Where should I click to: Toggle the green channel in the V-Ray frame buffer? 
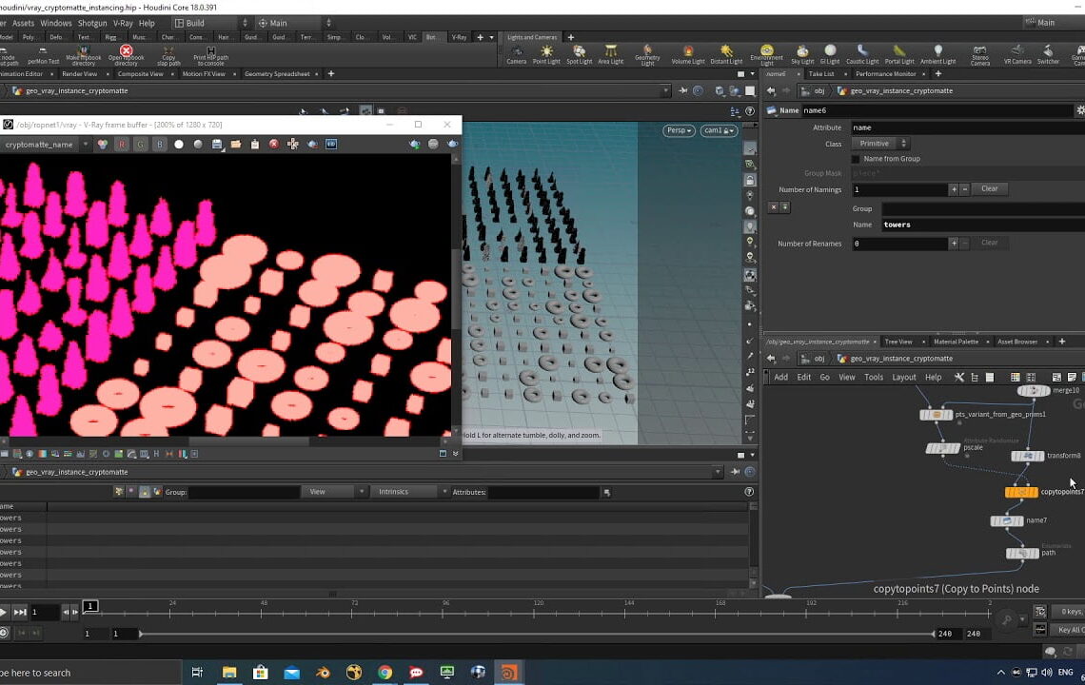click(x=141, y=144)
